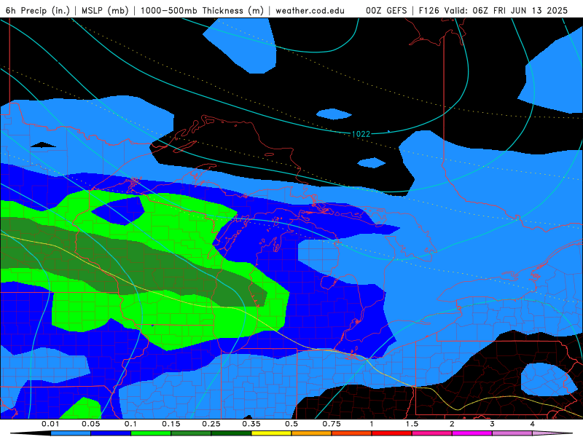Click the legend value 4

533,424
